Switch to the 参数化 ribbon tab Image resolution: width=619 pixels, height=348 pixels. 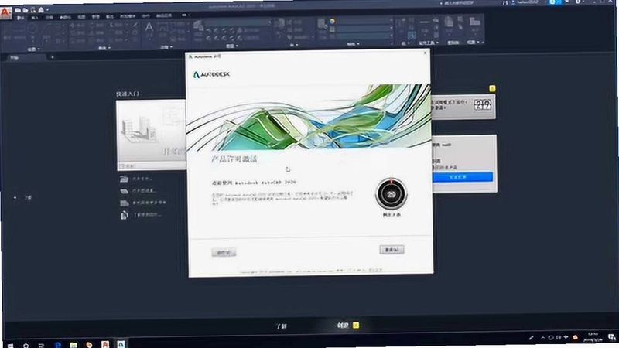point(65,17)
